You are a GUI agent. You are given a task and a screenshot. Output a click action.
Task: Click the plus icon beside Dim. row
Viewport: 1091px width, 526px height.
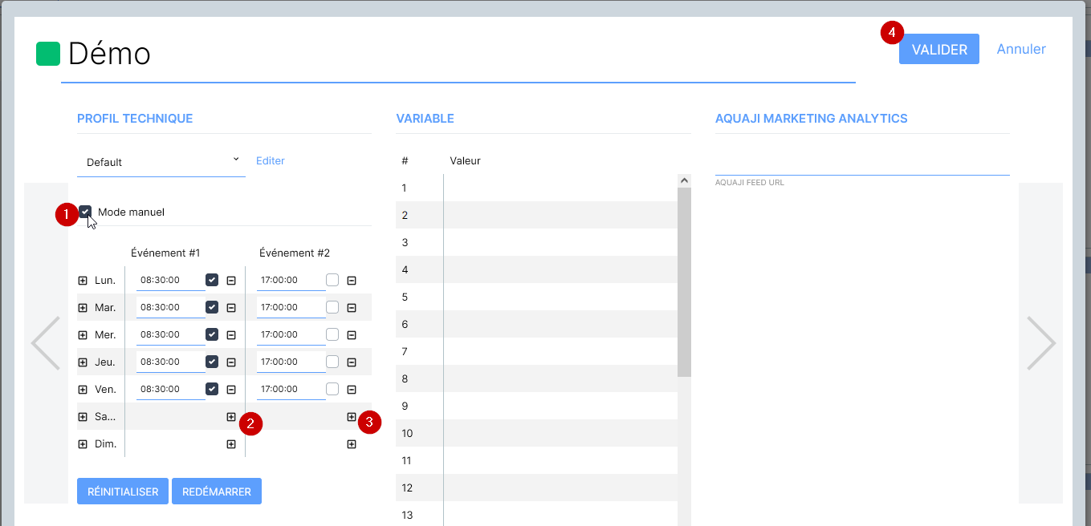pos(83,444)
